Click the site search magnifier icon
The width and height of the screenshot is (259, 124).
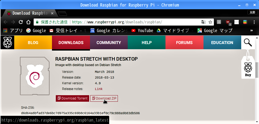248,42
